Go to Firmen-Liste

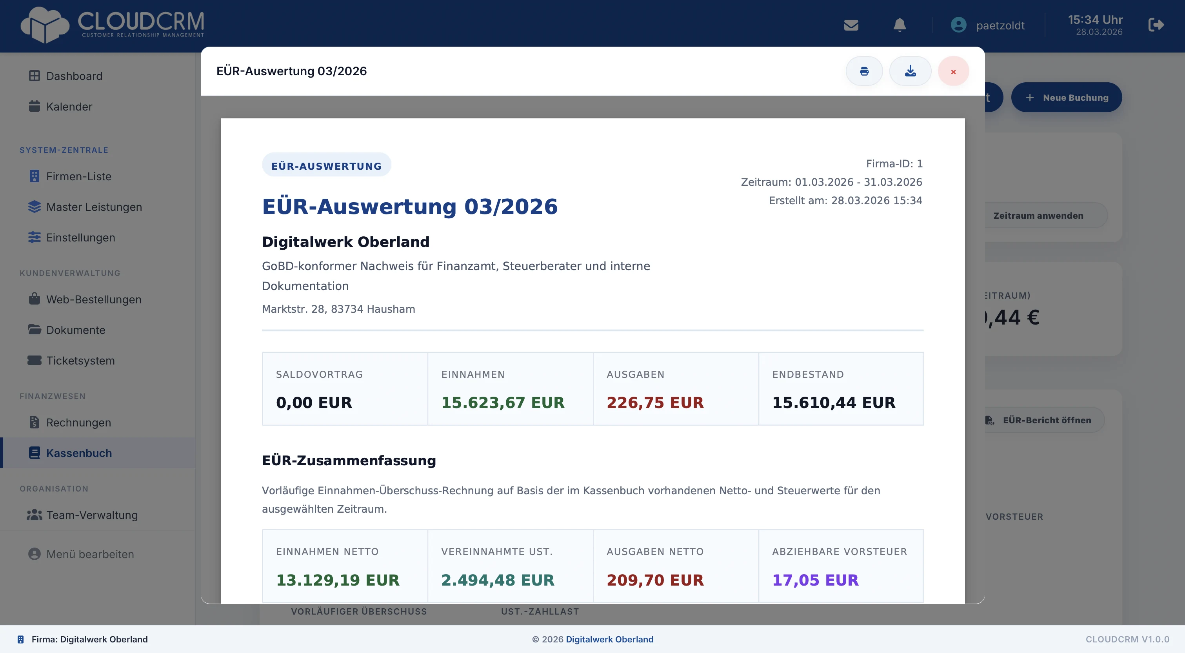pyautogui.click(x=98, y=177)
